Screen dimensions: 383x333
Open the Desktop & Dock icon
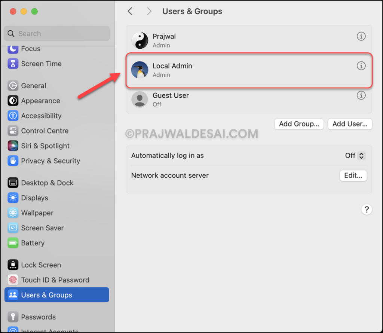pyautogui.click(x=13, y=183)
